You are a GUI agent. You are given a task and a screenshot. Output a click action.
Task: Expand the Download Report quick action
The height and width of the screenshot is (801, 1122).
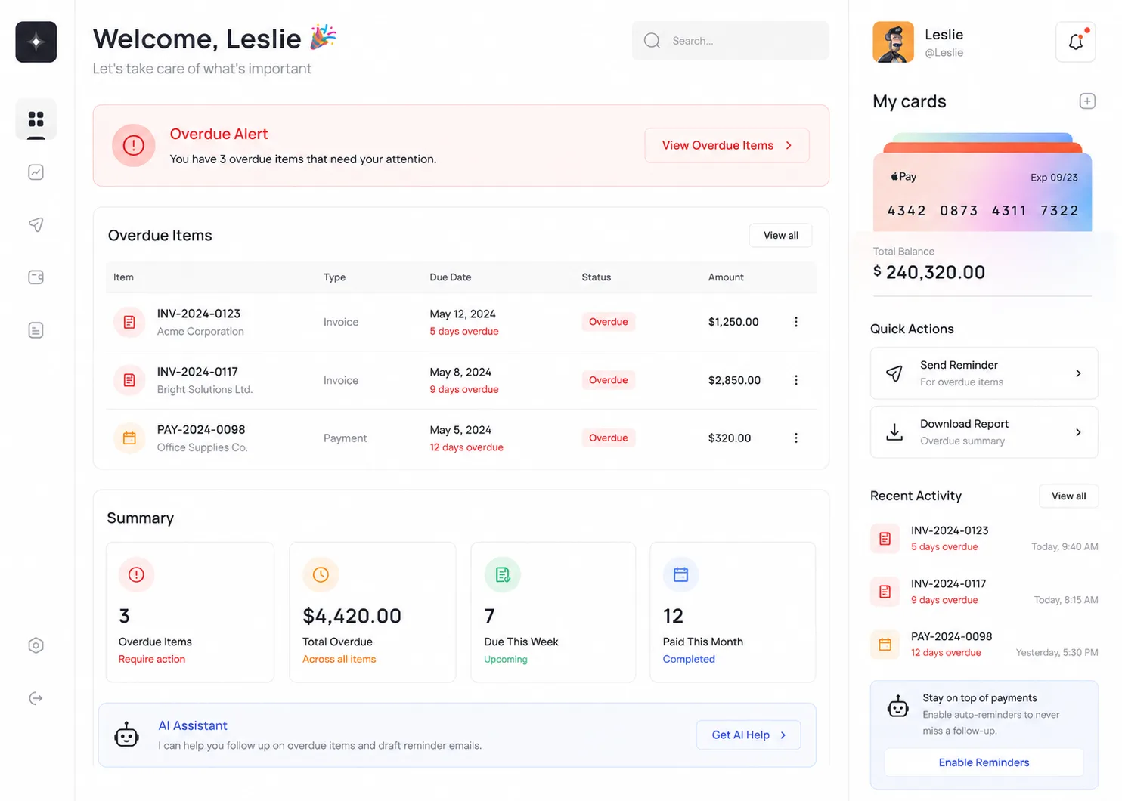tap(984, 432)
